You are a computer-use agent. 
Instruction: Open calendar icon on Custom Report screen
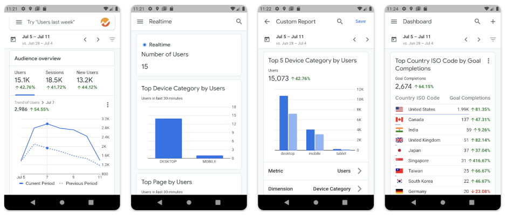[267, 39]
